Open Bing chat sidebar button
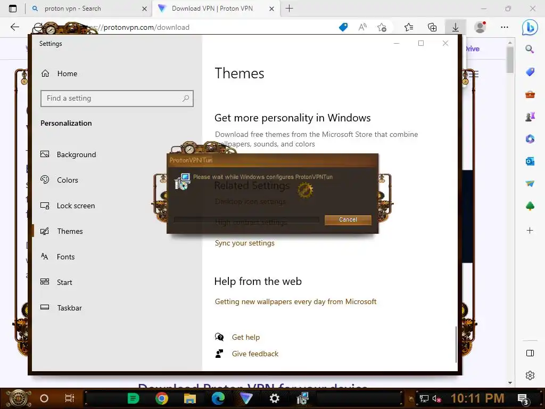The height and width of the screenshot is (409, 545). (530, 27)
